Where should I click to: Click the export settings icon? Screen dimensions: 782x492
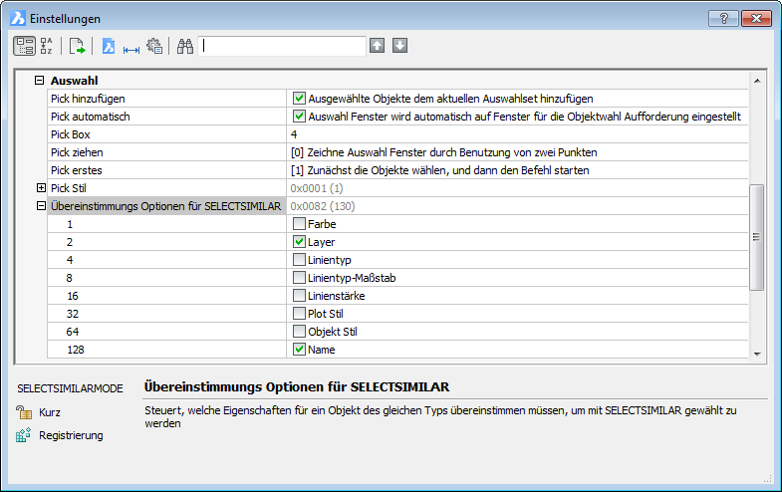(x=77, y=46)
